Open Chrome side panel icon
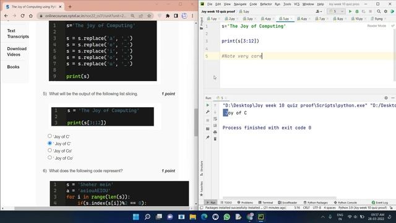This screenshot has height=223, width=396. (176, 15)
